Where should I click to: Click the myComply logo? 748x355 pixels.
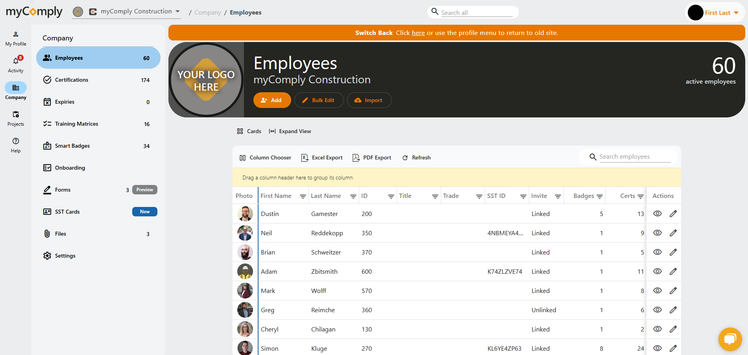(34, 12)
